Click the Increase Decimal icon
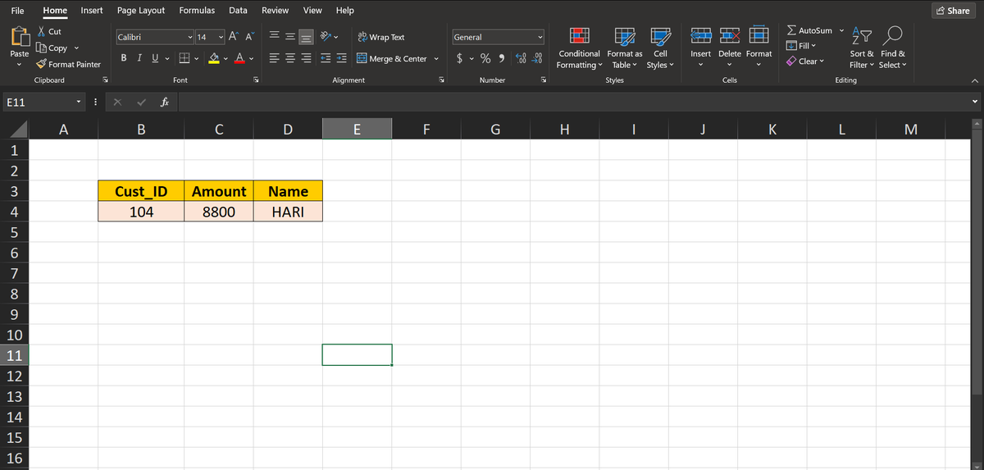This screenshot has width=984, height=470. tap(522, 58)
